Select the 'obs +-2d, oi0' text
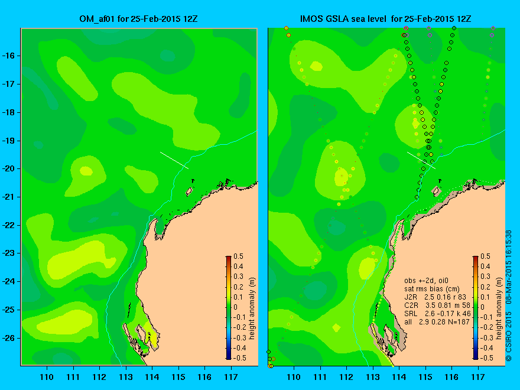The width and height of the screenshot is (520, 390). tap(426, 281)
